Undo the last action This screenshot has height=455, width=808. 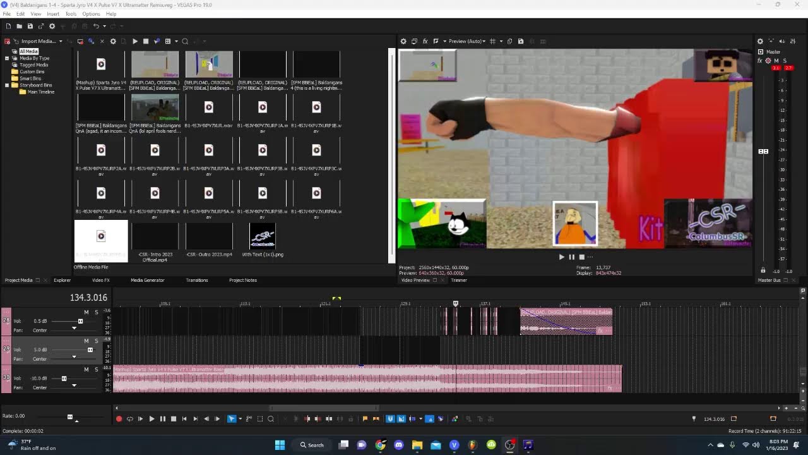tap(95, 26)
